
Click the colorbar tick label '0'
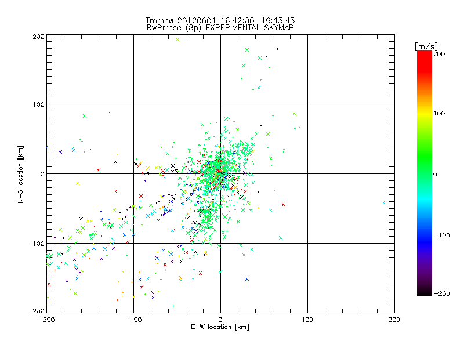point(435,174)
